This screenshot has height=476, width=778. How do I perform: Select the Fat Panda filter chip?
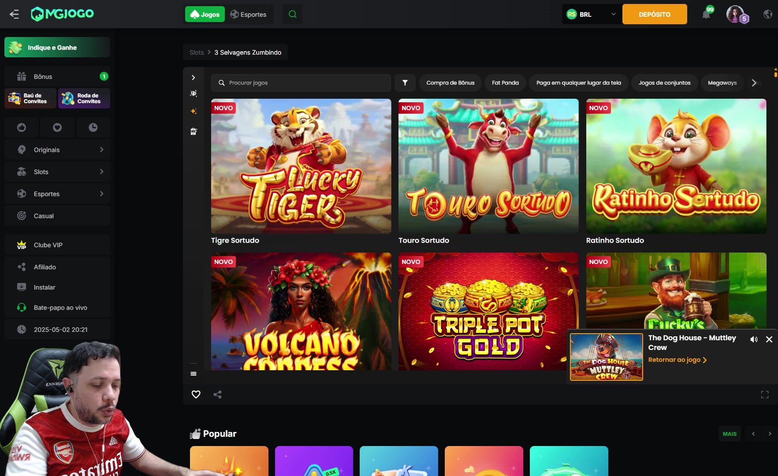(x=505, y=82)
